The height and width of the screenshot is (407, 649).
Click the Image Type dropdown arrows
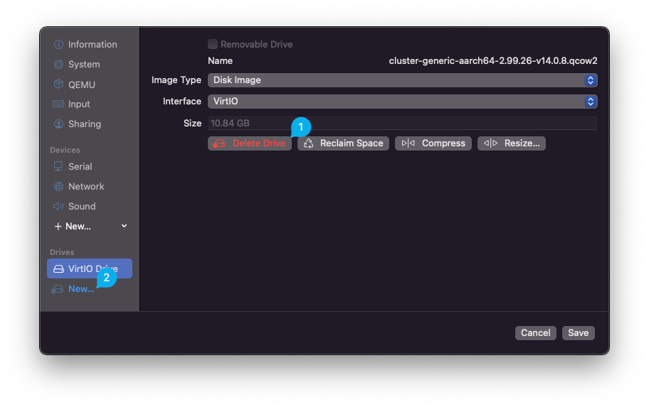click(591, 80)
